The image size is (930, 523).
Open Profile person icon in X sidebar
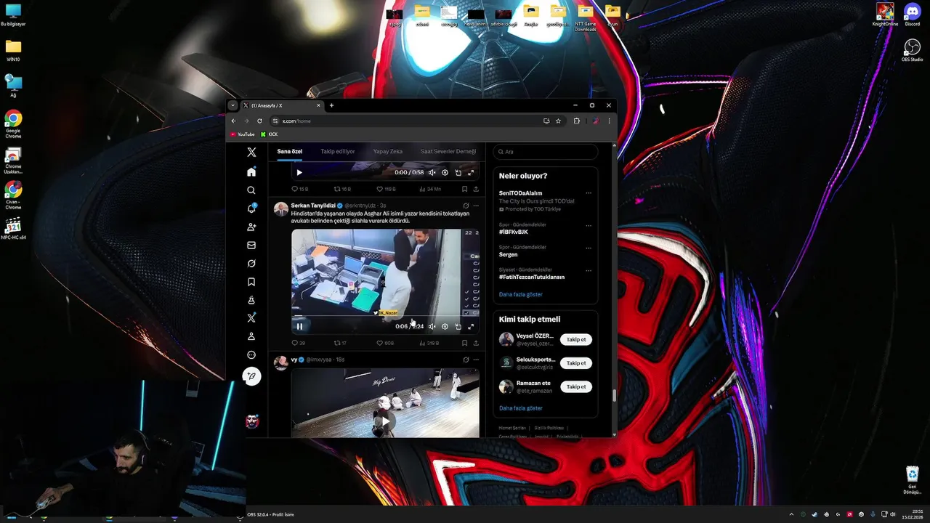pos(251,336)
